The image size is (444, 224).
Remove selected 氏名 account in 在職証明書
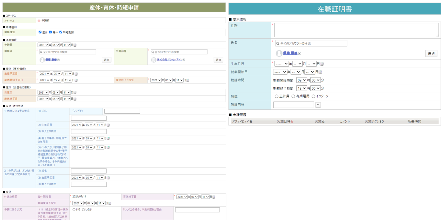point(300,53)
